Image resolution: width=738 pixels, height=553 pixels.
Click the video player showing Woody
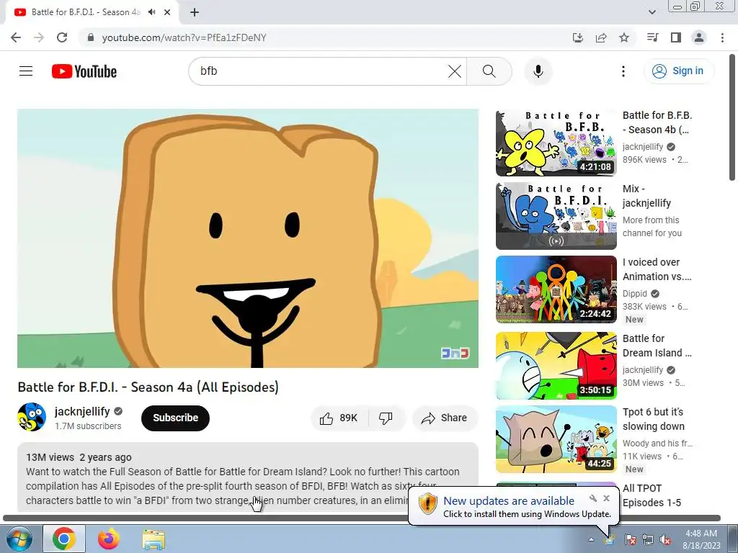click(x=248, y=238)
